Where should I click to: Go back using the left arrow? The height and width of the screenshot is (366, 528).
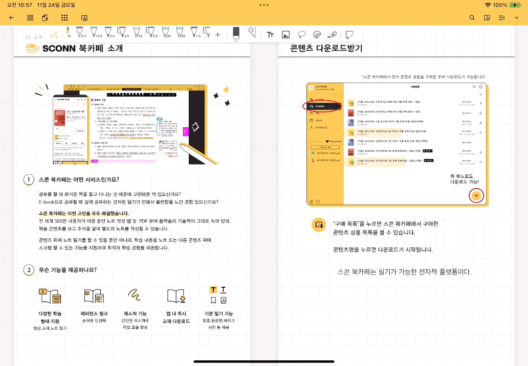tap(11, 18)
